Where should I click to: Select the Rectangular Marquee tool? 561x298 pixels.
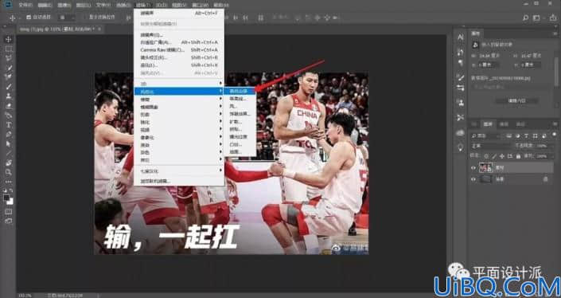pos(9,49)
